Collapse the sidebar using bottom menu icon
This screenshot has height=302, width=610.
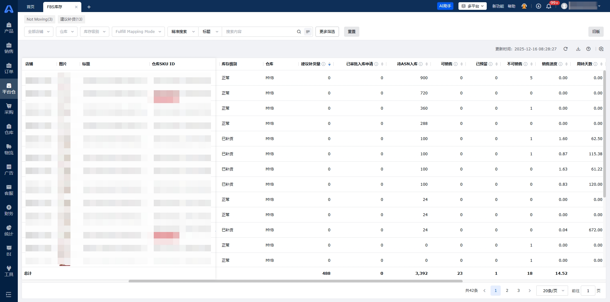[x=9, y=294]
